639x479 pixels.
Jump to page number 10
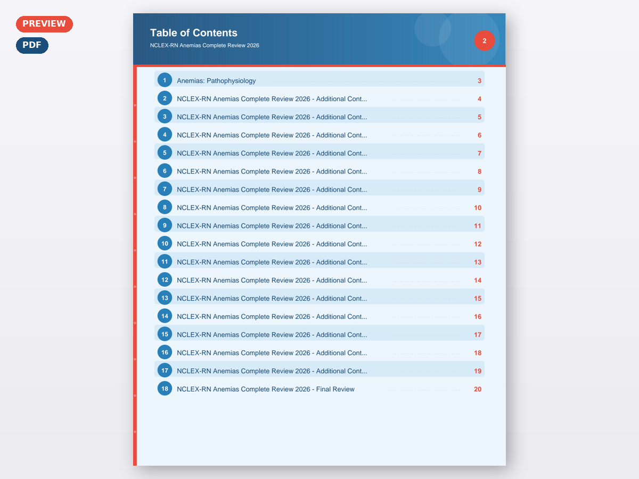pyautogui.click(x=478, y=208)
